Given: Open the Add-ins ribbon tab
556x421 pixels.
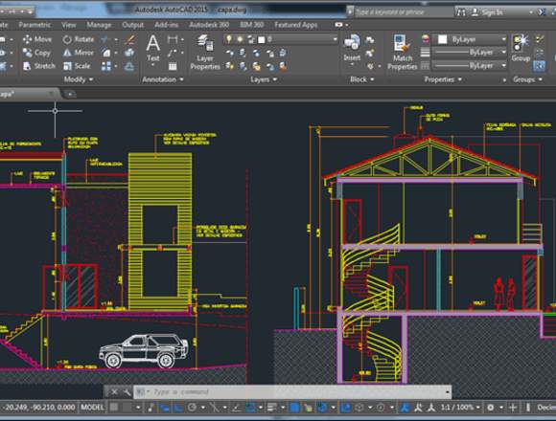Looking at the screenshot, I should coord(166,25).
